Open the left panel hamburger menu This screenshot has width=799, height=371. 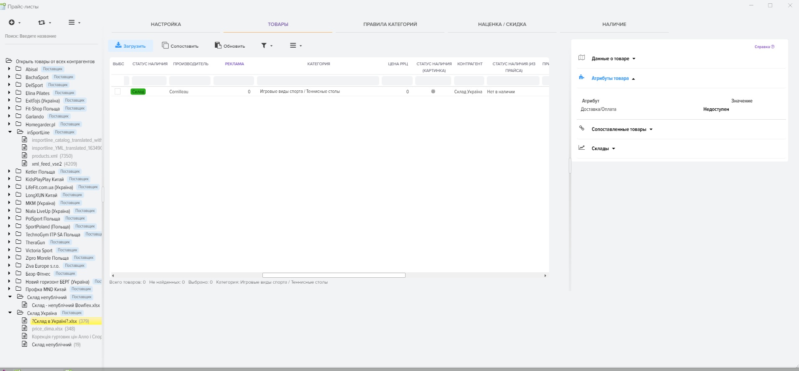(x=75, y=23)
